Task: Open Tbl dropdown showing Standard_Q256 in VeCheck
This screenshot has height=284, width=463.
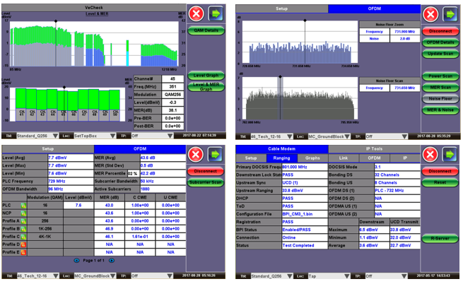Action: [x=37, y=135]
